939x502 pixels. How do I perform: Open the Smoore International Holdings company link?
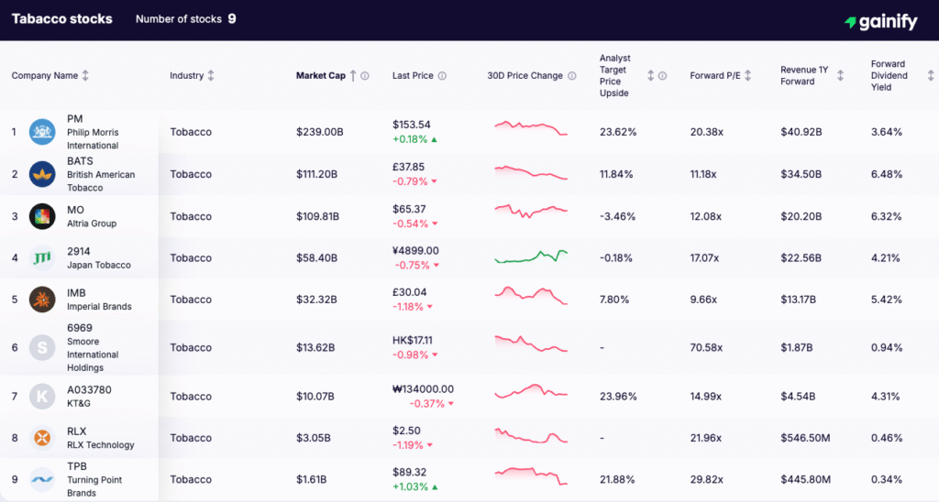pos(93,355)
